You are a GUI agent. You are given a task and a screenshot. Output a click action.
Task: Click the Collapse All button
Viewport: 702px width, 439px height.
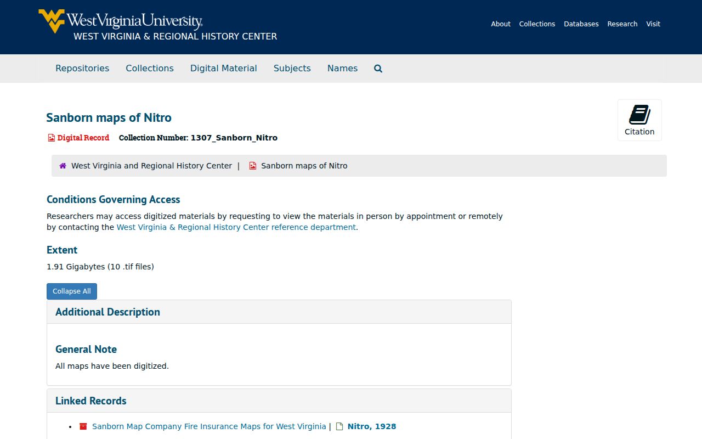click(72, 291)
